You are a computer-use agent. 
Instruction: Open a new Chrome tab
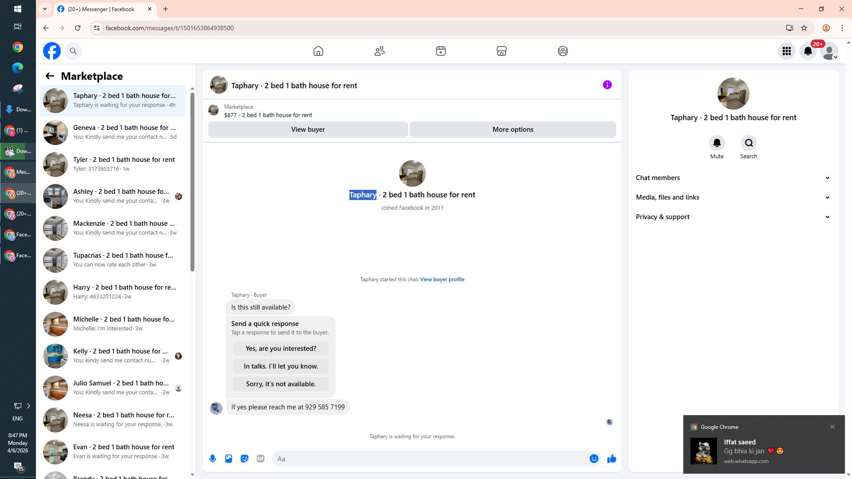tap(166, 9)
